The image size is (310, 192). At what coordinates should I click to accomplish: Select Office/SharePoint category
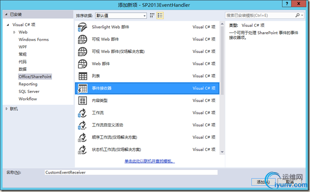pyautogui.click(x=35, y=77)
